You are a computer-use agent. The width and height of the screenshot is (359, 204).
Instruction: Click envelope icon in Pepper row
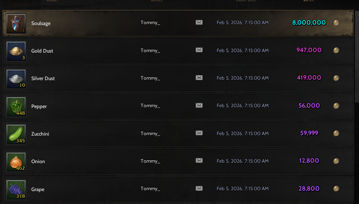[x=199, y=105]
